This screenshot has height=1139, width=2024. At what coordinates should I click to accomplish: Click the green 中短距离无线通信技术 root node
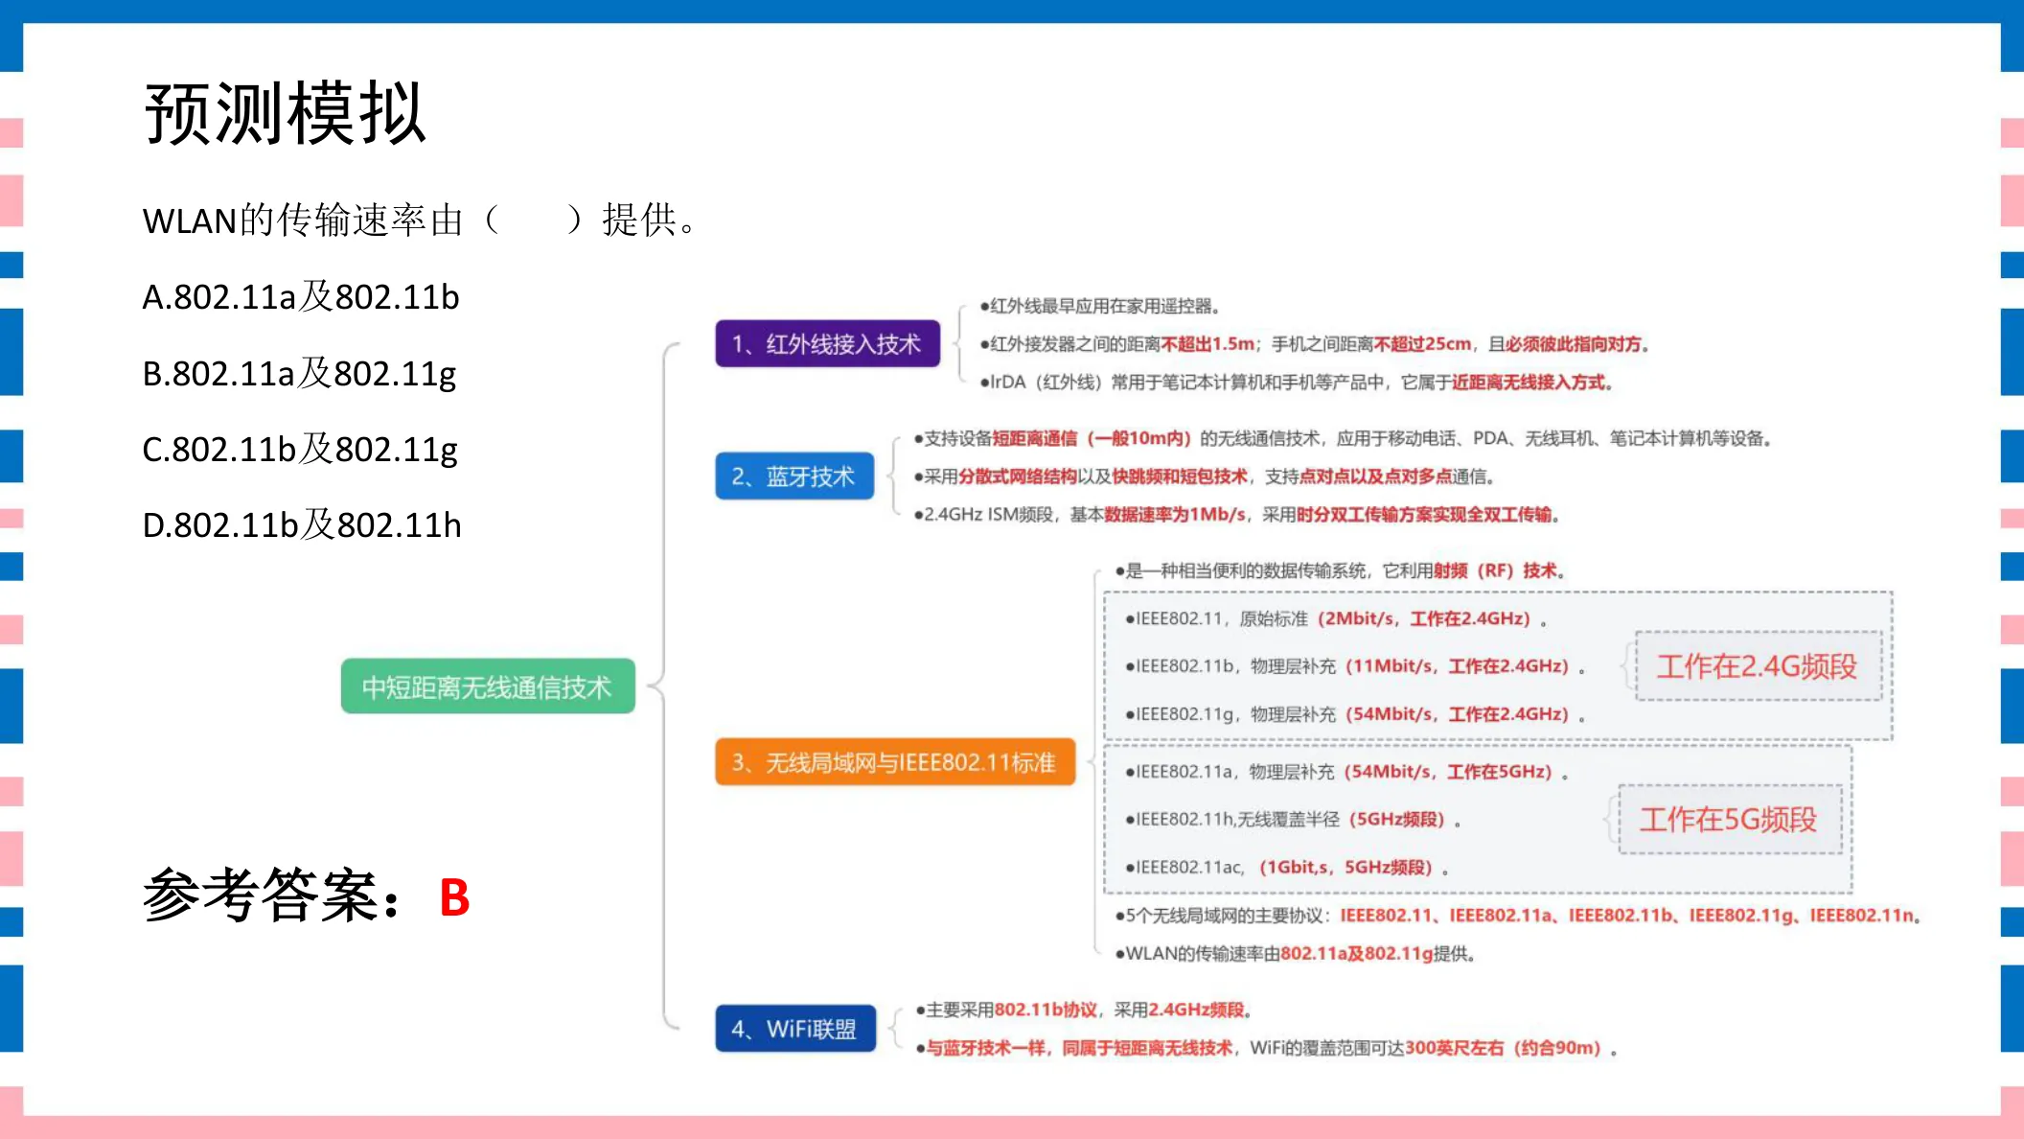pyautogui.click(x=488, y=686)
